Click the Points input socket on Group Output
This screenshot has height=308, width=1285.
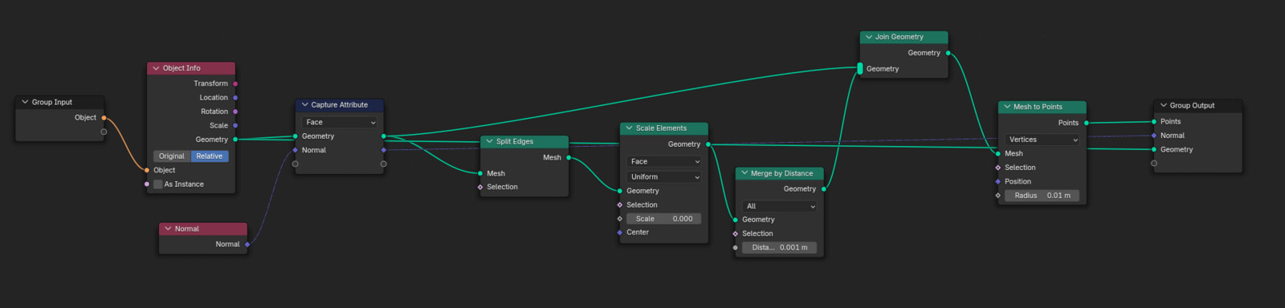point(1154,122)
